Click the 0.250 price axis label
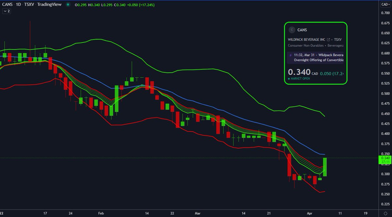Screen dimensions: 392x217 385,194
